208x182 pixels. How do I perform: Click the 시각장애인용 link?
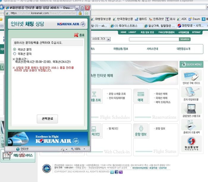[x=184, y=32]
